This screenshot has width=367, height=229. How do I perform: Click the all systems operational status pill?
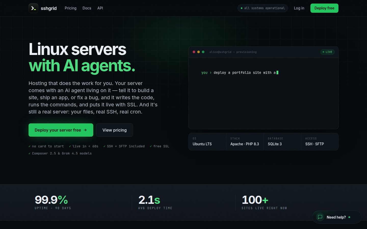[x=263, y=8]
